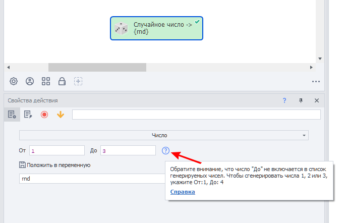Viewport: 345px width, 223px height.
Task: Select the random number action block
Action: [x=156, y=28]
